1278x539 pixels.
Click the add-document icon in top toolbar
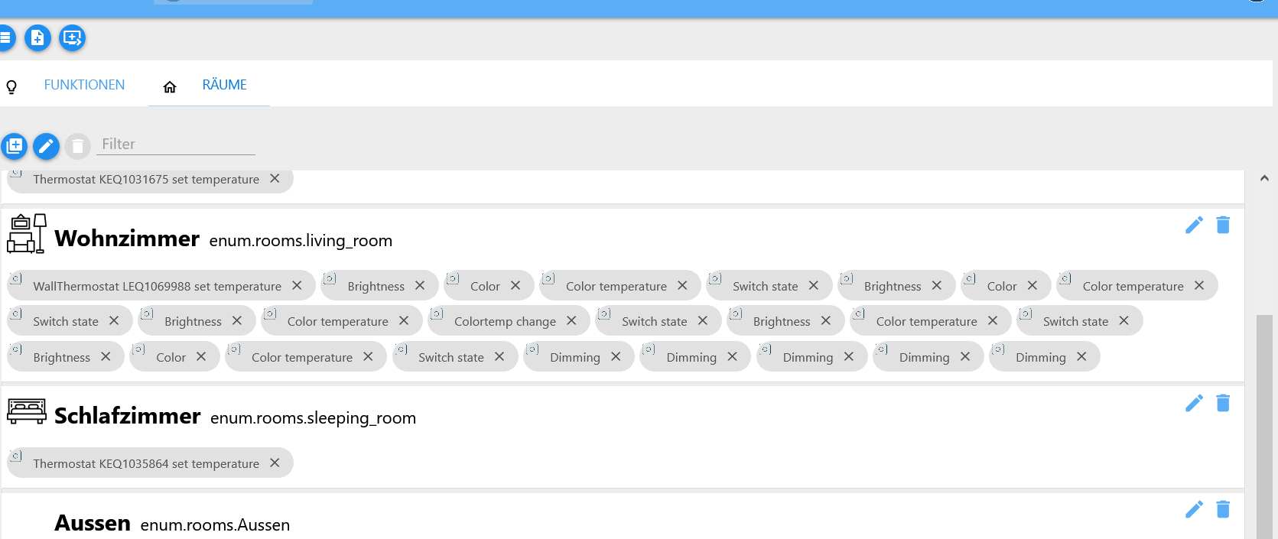pyautogui.click(x=37, y=37)
